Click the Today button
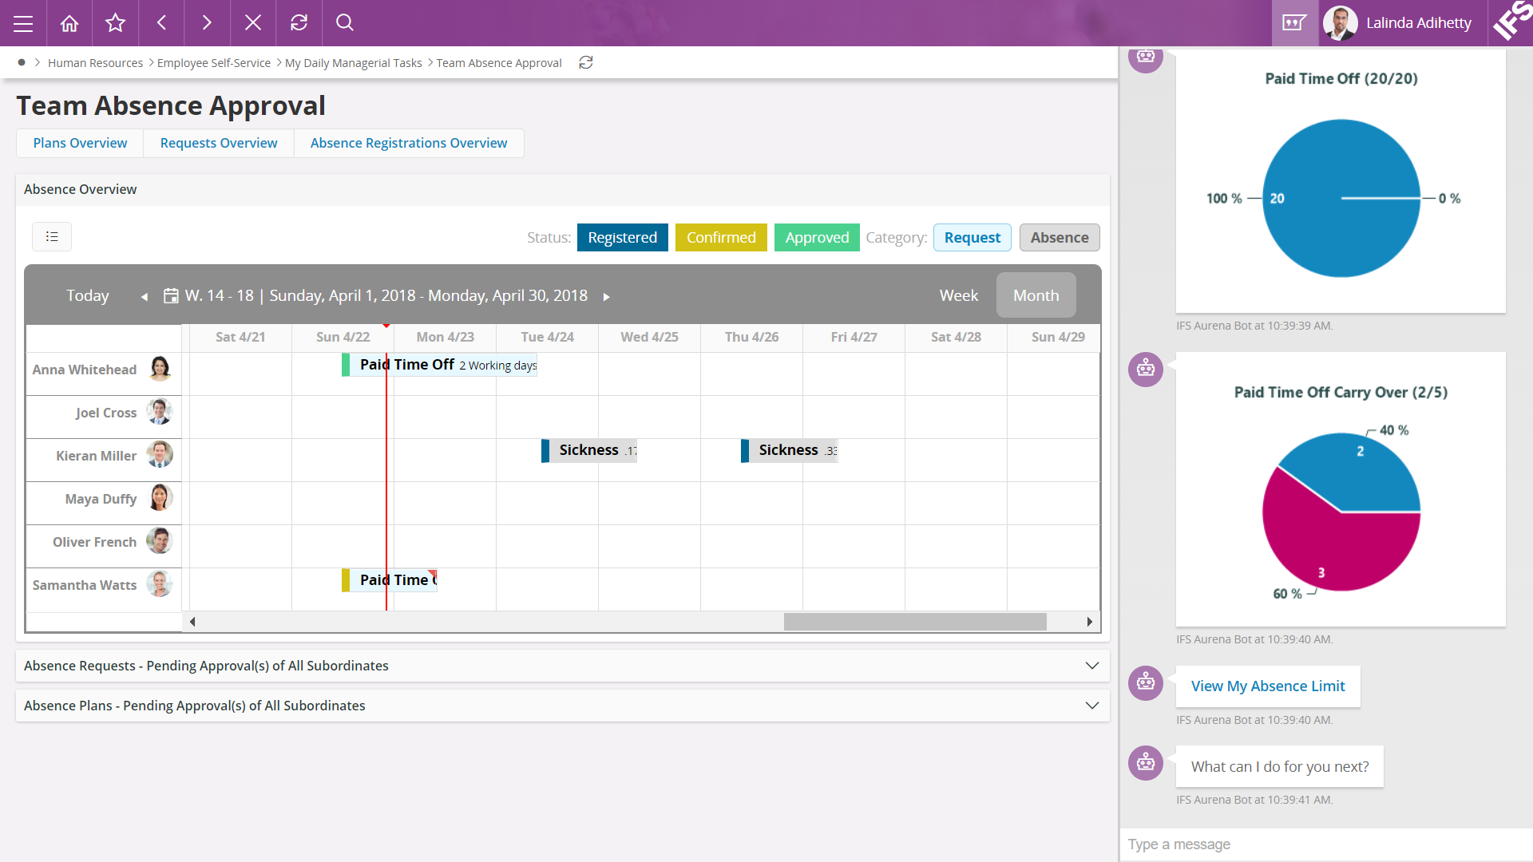The image size is (1533, 862). pos(88,296)
